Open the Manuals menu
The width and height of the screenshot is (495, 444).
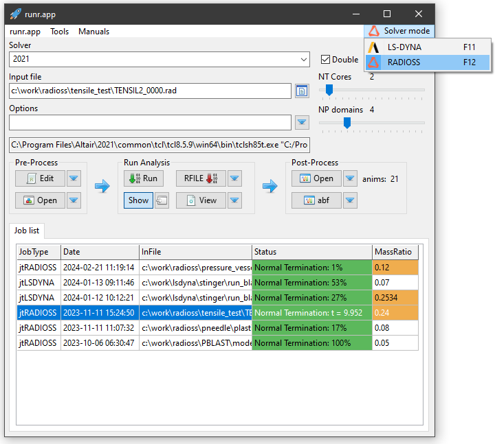[x=93, y=32]
